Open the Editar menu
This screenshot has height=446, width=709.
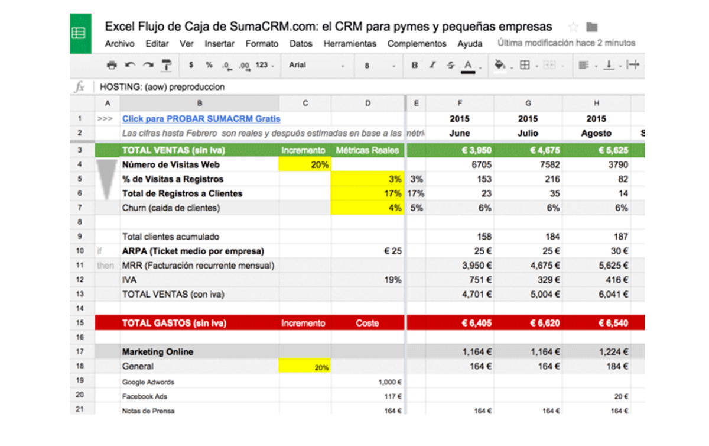pos(157,44)
